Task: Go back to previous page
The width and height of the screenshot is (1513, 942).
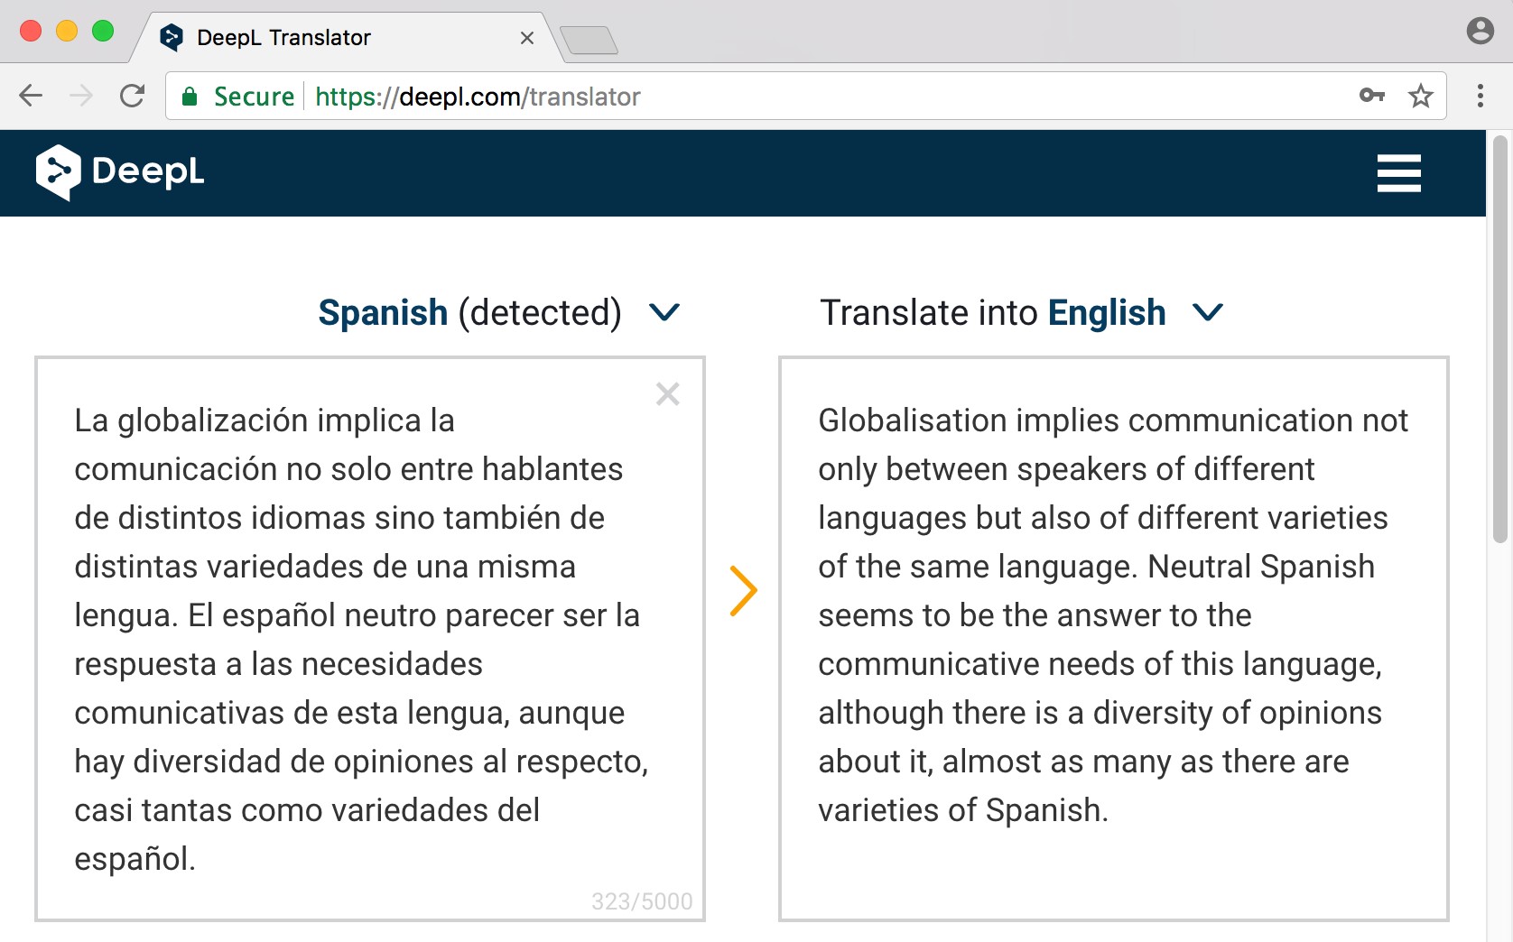Action: coord(32,96)
